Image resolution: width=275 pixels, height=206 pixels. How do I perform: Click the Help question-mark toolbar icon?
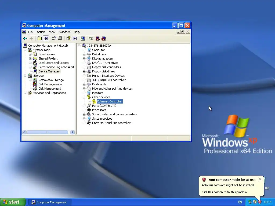point(68,38)
